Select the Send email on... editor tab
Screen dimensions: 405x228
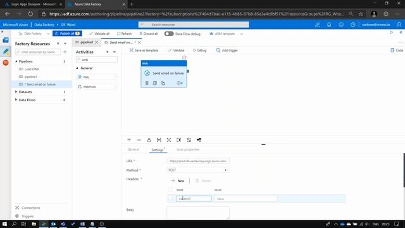click(121, 42)
